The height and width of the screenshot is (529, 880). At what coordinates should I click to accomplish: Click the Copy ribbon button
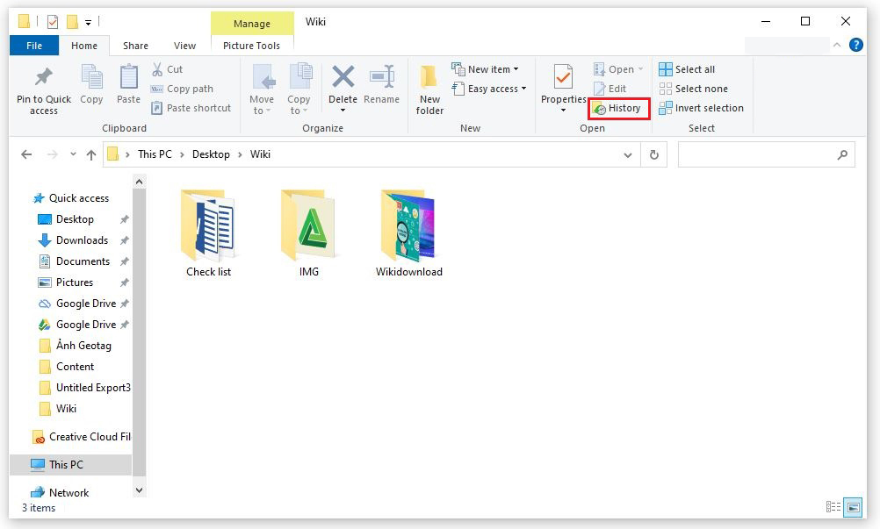point(91,84)
